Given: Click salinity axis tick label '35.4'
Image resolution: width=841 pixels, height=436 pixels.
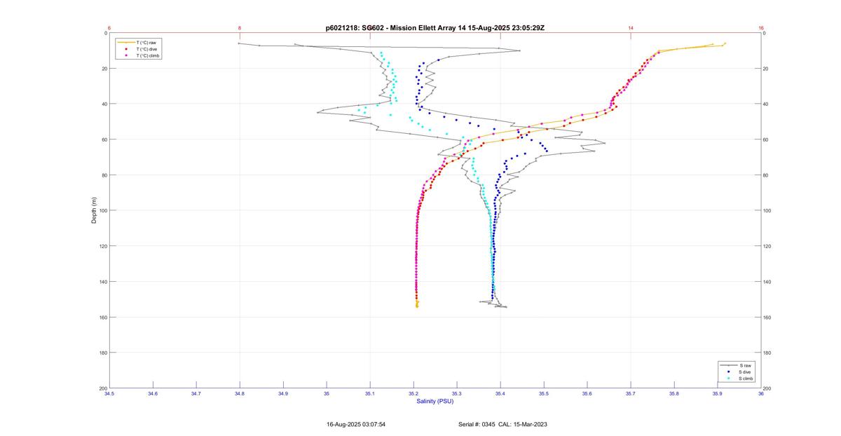Looking at the screenshot, I should (500, 394).
